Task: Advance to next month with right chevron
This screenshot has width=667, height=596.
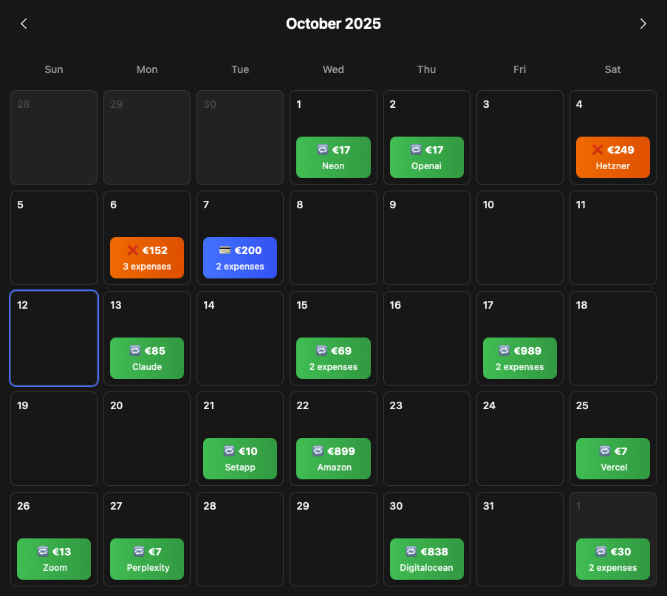Action: [x=643, y=24]
